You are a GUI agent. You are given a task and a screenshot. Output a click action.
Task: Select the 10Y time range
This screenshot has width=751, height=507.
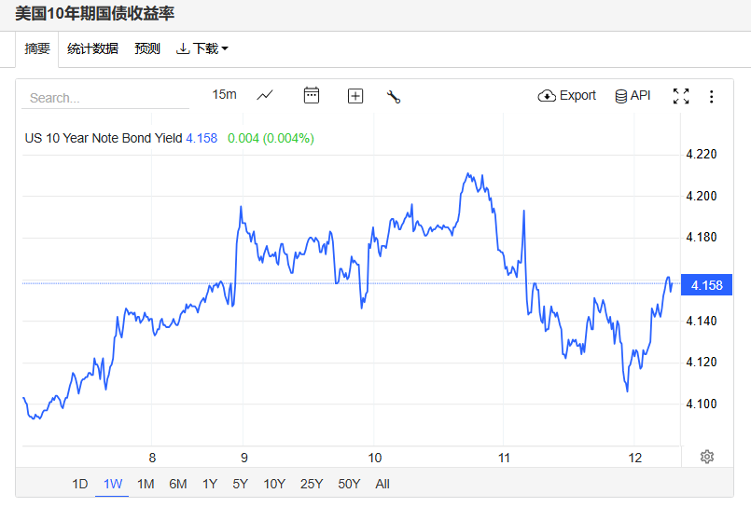point(274,484)
